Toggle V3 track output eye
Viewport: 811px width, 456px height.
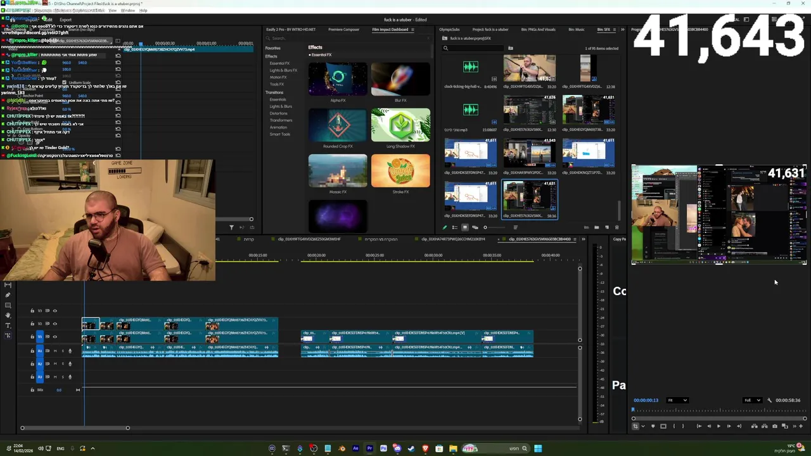coord(54,310)
